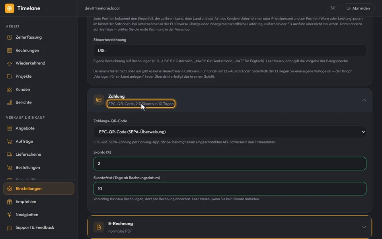Click the 'Steuerbezeichnung' field label
Image resolution: width=382 pixels, height=239 pixels.
(x=110, y=40)
